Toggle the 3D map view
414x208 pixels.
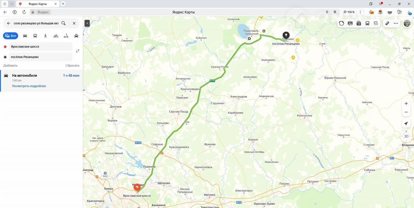(x=406, y=136)
